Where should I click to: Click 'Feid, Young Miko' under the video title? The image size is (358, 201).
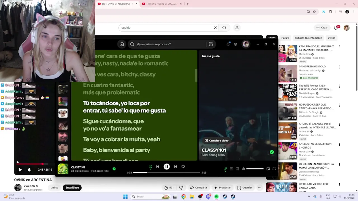pyautogui.click(x=213, y=155)
